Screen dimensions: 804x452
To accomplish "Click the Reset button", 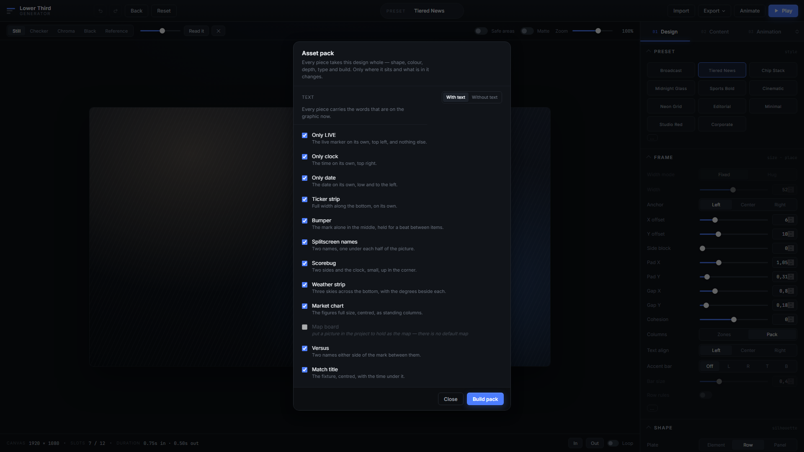I will pyautogui.click(x=164, y=11).
